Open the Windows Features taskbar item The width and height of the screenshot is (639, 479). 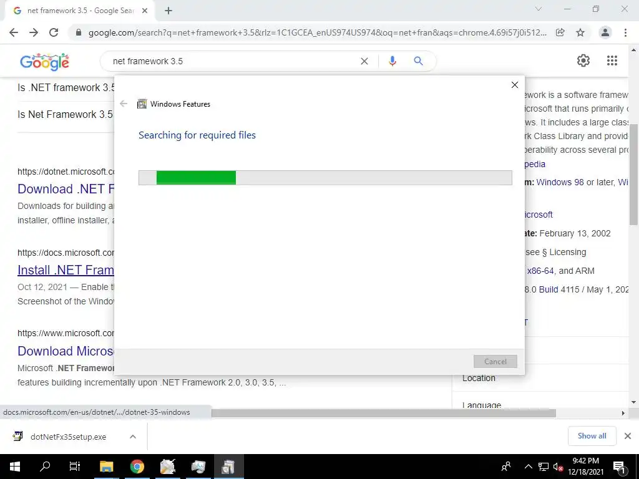pos(228,467)
